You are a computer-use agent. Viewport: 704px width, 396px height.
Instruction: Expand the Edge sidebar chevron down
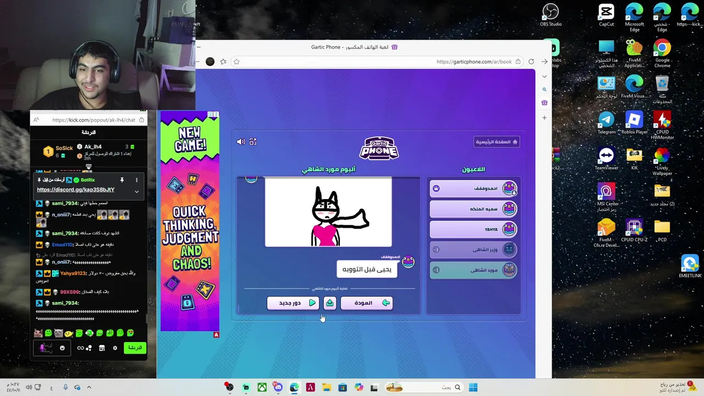(544, 76)
